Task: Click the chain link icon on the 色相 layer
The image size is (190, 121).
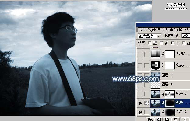Action: [x=163, y=54]
